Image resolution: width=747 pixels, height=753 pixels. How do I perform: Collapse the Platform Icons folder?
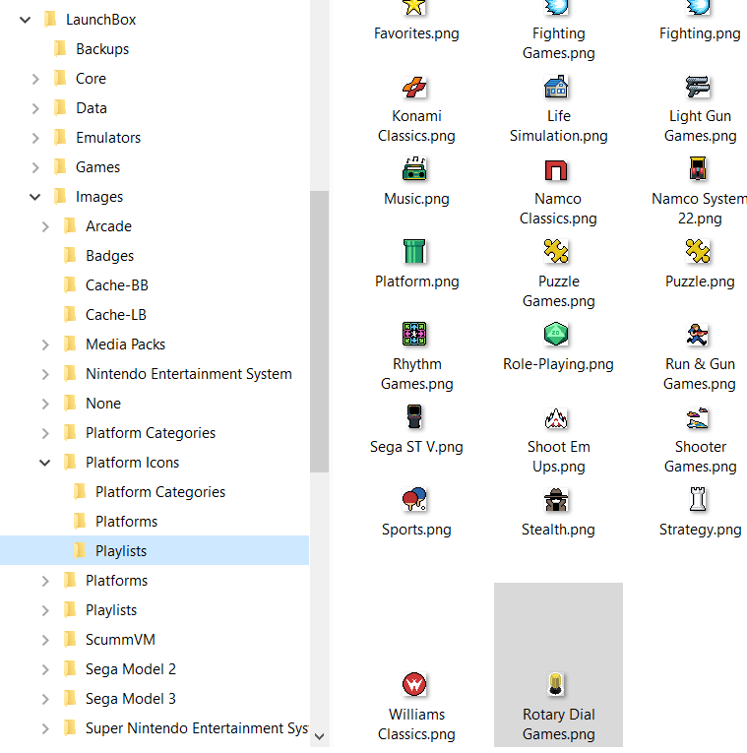coord(44,463)
